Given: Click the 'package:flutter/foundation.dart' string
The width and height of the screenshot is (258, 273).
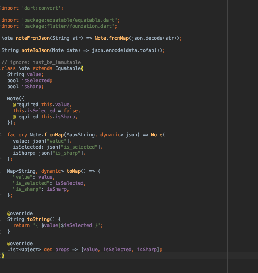Looking at the screenshot, I should [68, 26].
